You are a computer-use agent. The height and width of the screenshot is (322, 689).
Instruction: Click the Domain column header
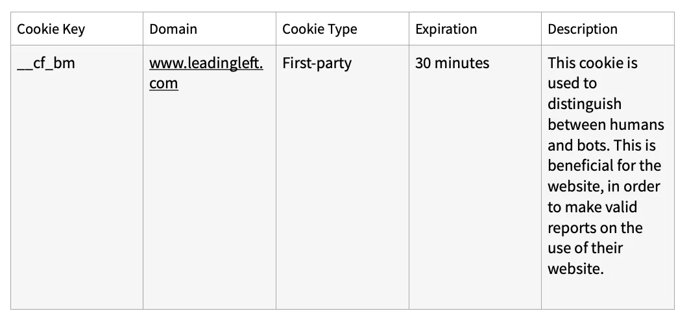(173, 29)
